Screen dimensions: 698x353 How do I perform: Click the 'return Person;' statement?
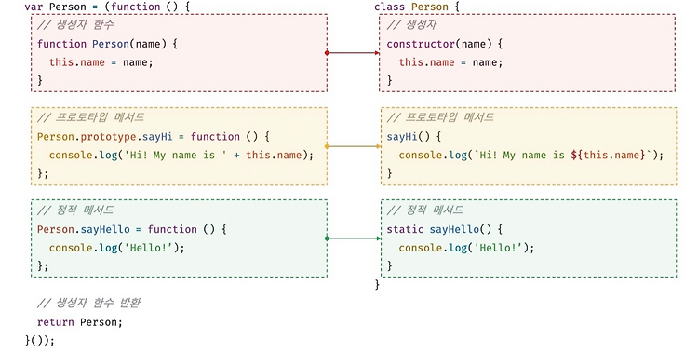coord(80,322)
